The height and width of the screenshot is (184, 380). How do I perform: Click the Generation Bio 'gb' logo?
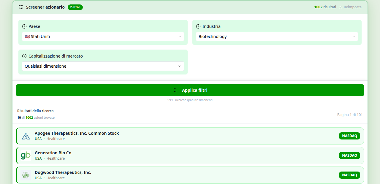(26, 156)
